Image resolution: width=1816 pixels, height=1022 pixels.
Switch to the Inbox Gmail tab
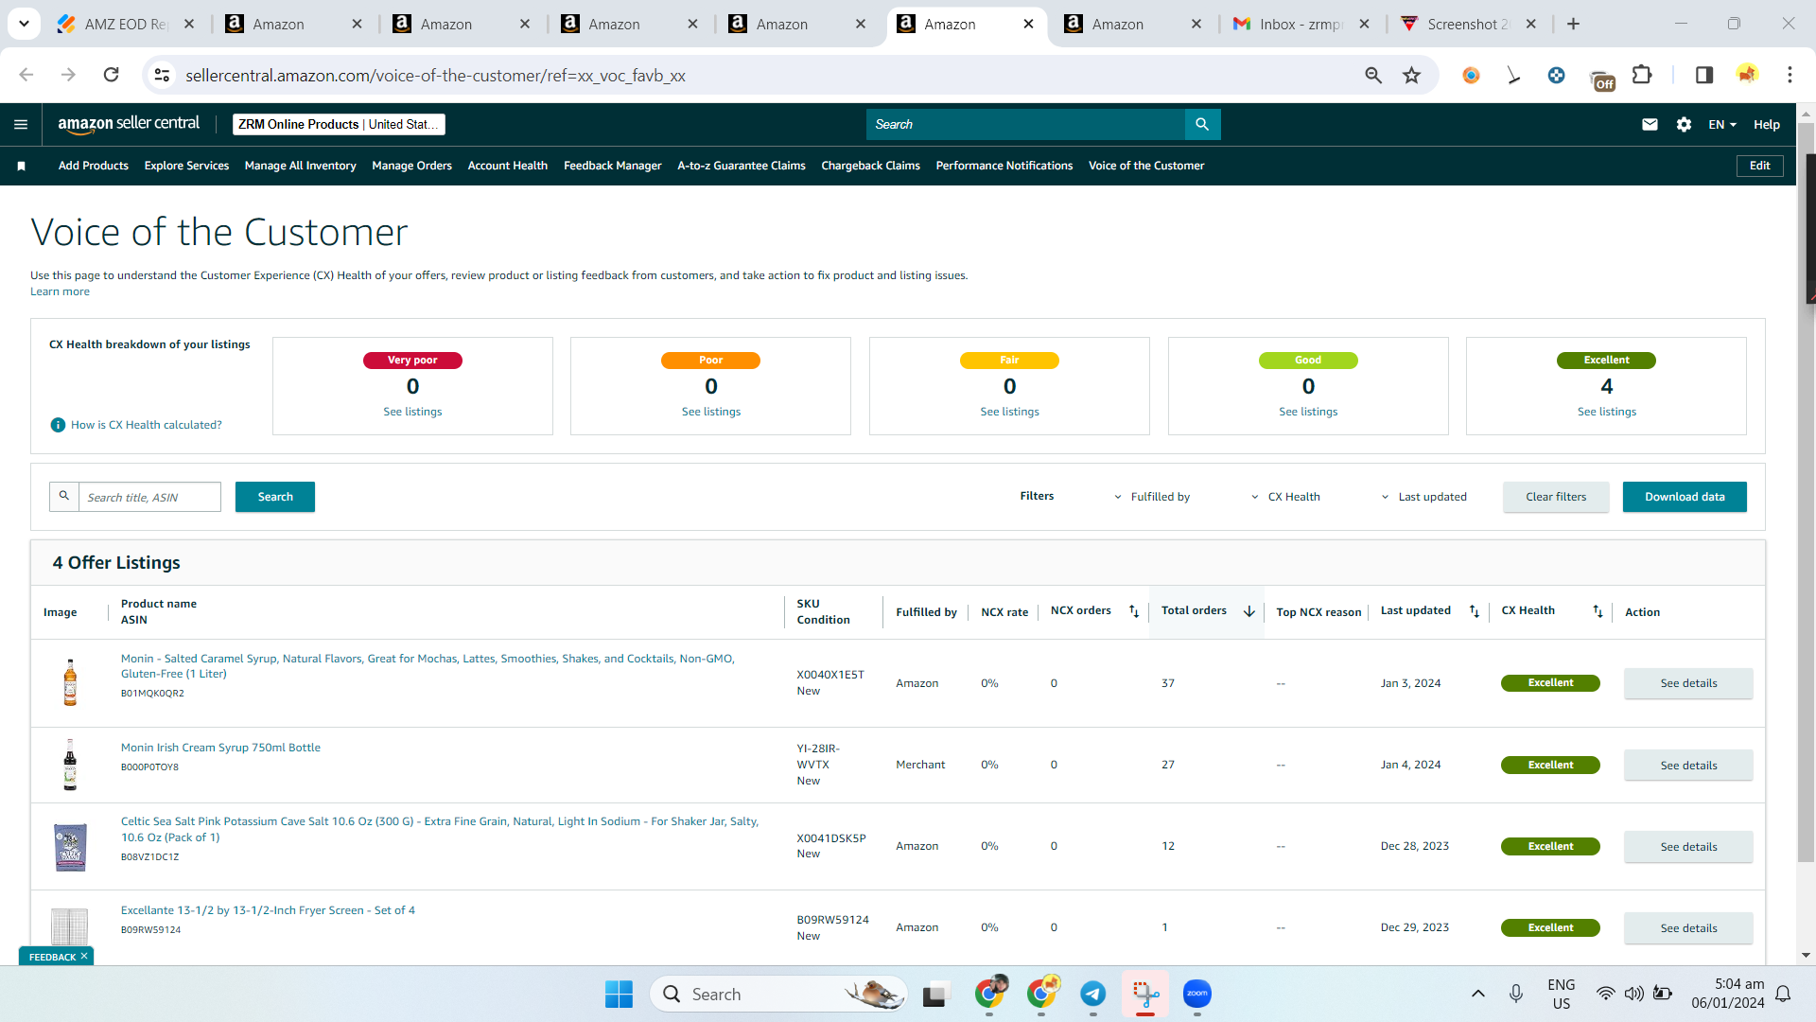coord(1301,24)
